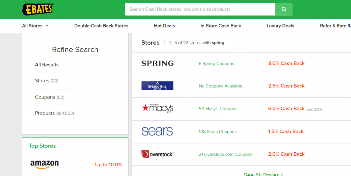Viewport: 351px width, 176px height.
Task: Open the Double Cash Back Stores menu
Action: 101,26
